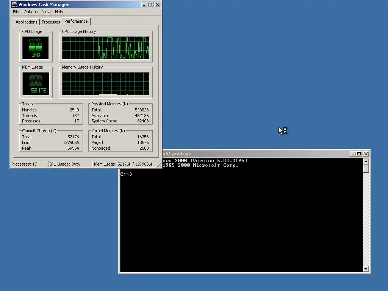Click the CPU Usage 34% gauge

35,48
